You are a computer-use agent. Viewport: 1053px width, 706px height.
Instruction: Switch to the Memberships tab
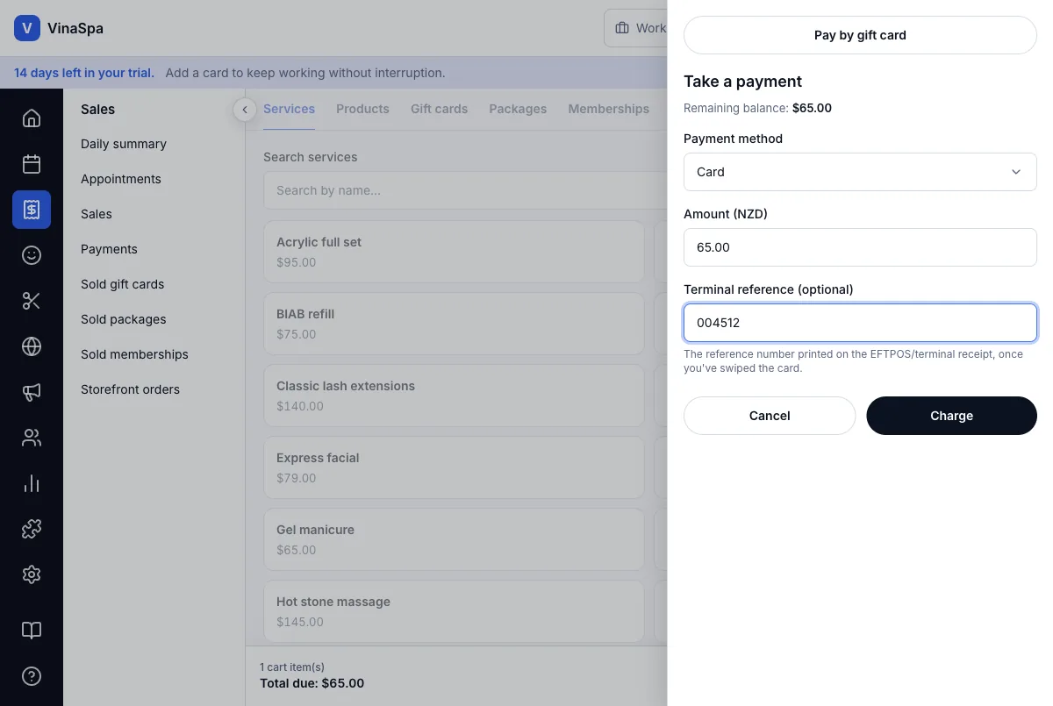click(608, 109)
